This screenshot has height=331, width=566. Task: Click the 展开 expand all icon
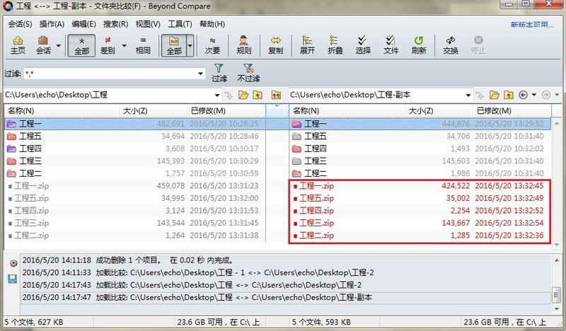[307, 45]
